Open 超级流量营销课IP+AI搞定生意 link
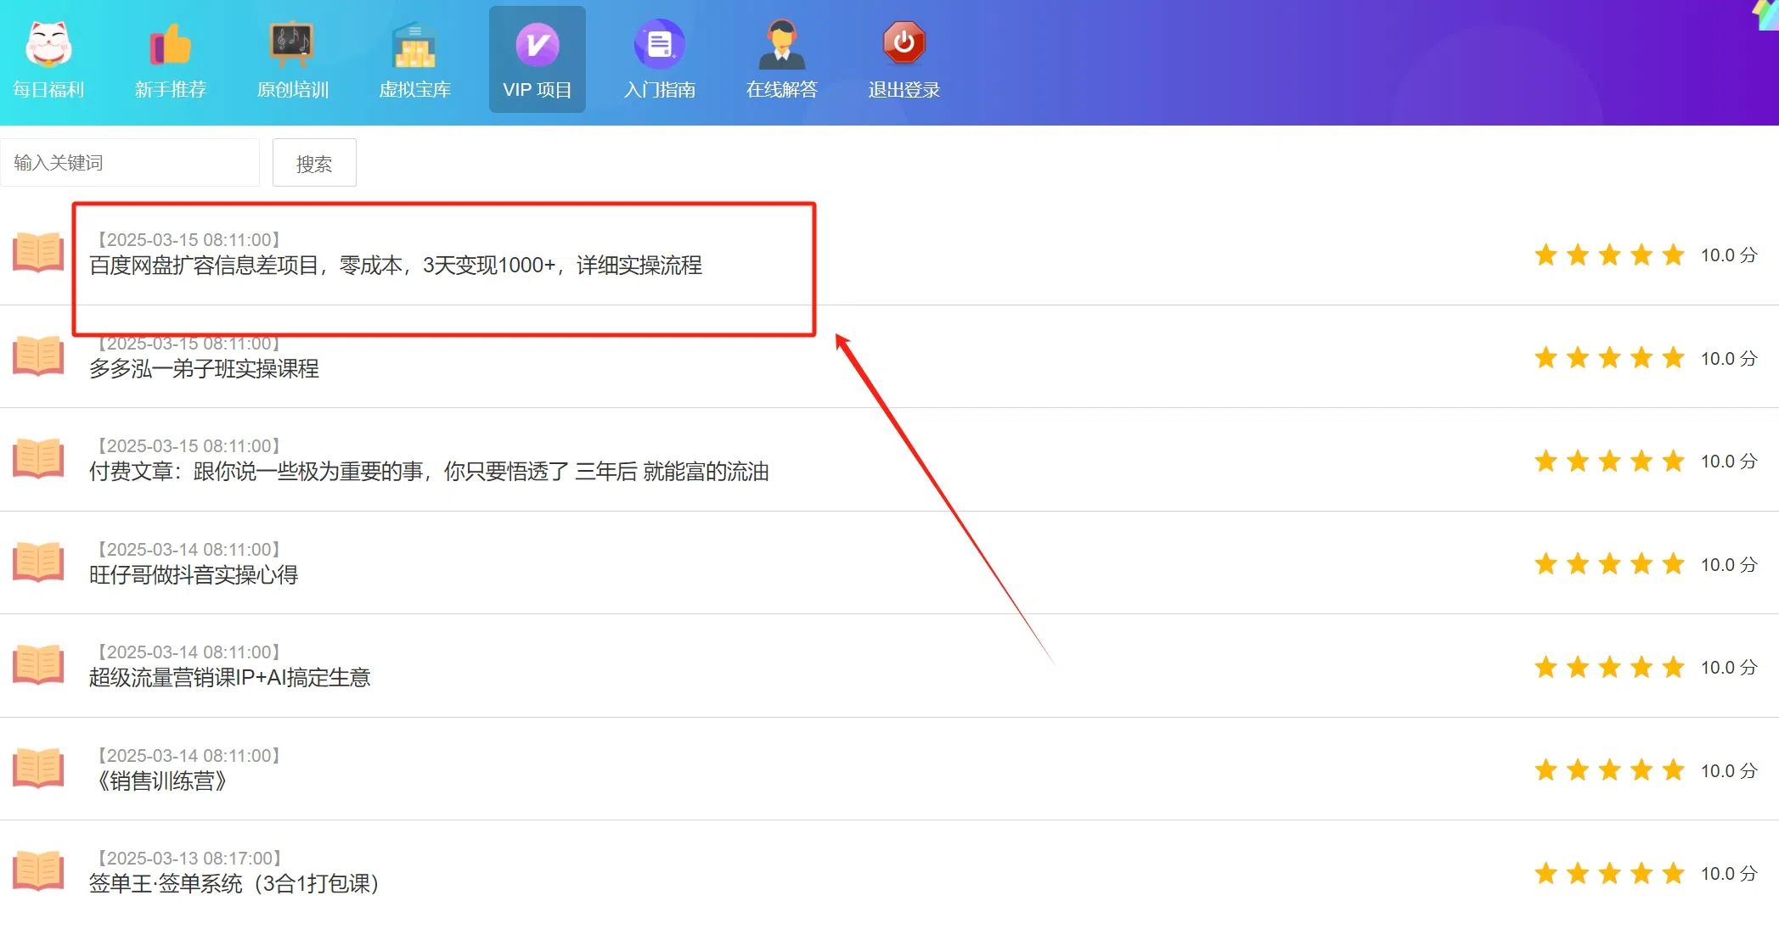 (x=230, y=678)
